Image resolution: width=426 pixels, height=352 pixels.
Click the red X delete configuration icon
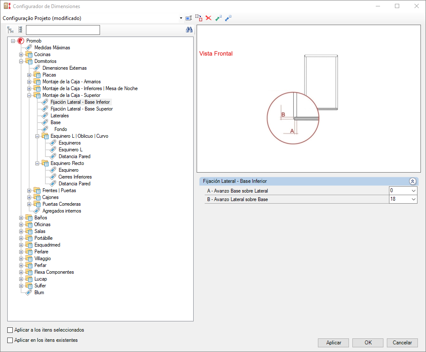point(209,18)
